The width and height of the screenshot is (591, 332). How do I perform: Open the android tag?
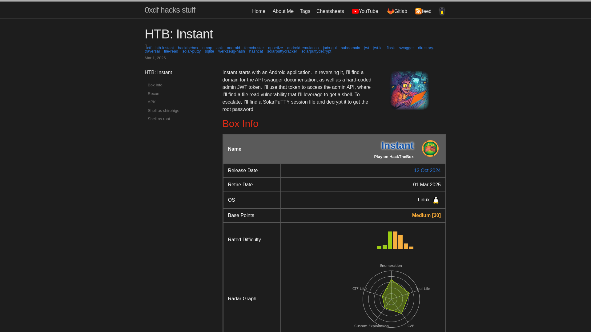(x=233, y=48)
